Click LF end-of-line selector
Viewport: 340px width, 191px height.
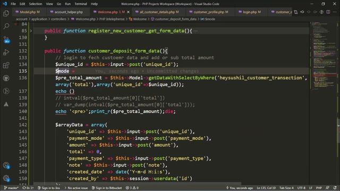click(x=311, y=188)
